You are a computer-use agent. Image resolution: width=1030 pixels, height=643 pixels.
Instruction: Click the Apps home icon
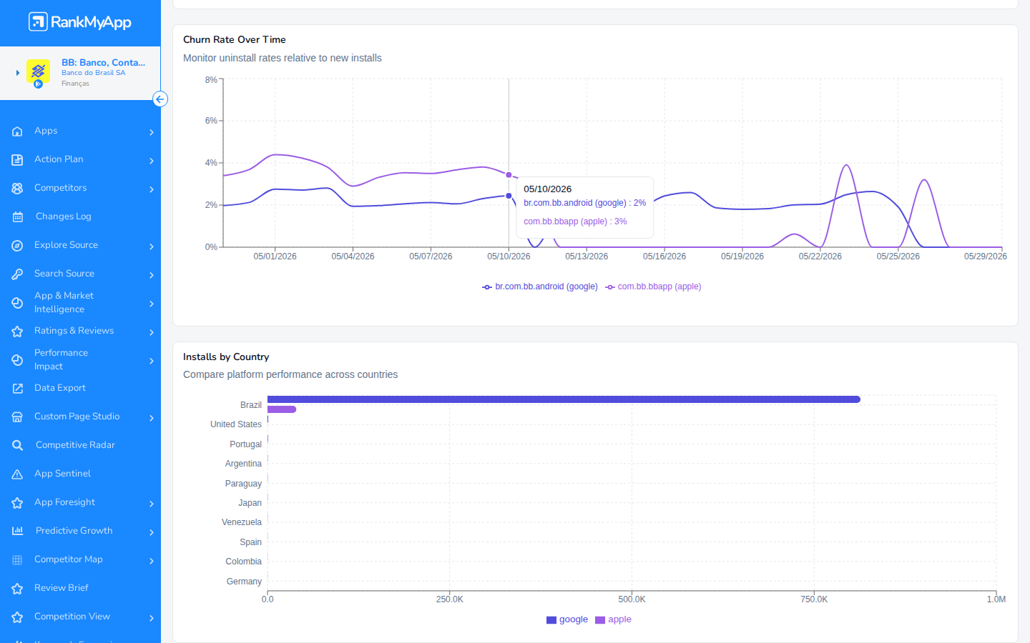[17, 131]
